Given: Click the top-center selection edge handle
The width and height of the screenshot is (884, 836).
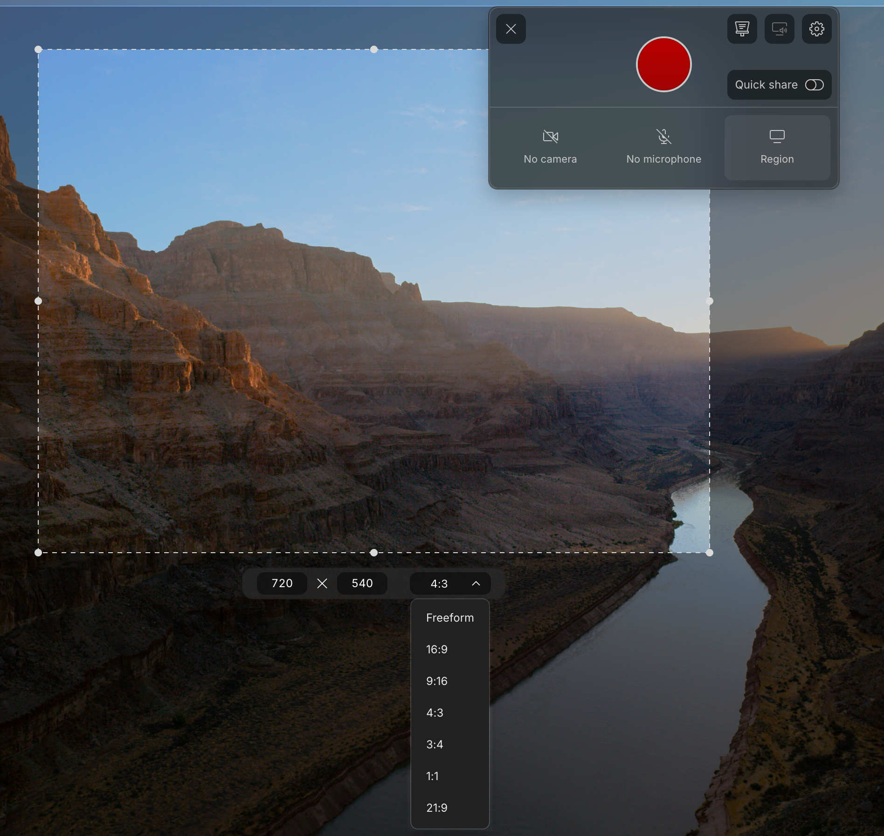Looking at the screenshot, I should tap(374, 49).
